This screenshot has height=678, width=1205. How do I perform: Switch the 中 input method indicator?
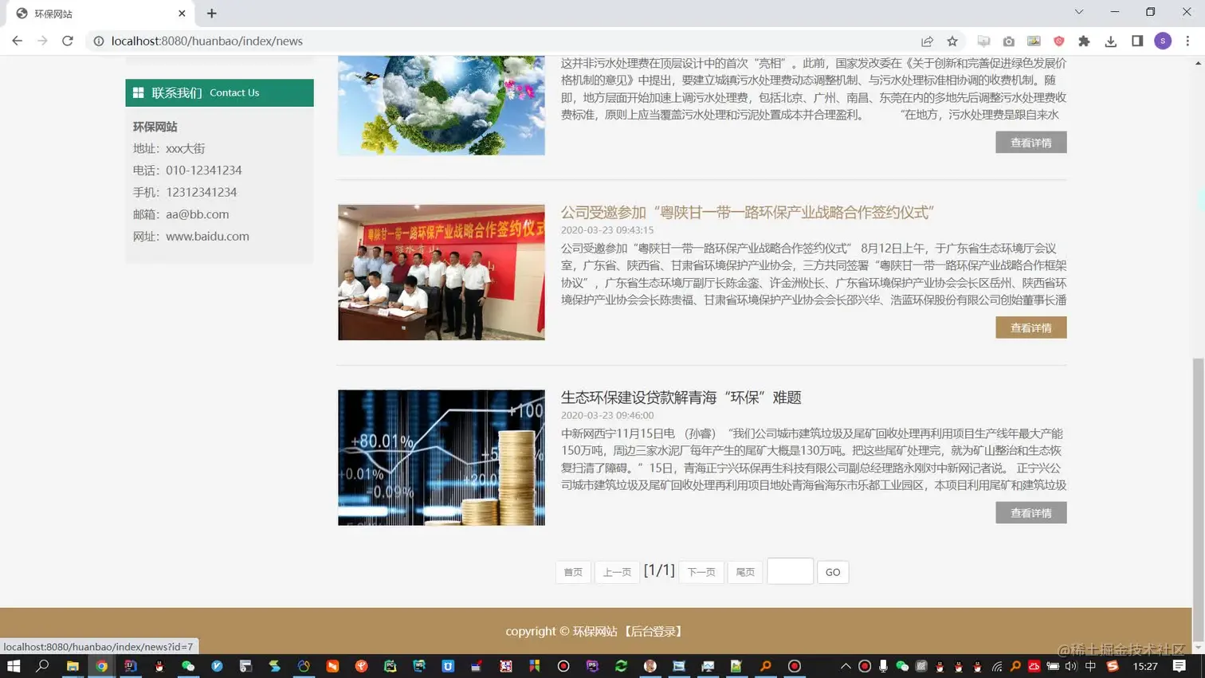(1090, 666)
